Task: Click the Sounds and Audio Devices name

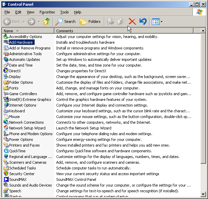Action: [30, 185]
